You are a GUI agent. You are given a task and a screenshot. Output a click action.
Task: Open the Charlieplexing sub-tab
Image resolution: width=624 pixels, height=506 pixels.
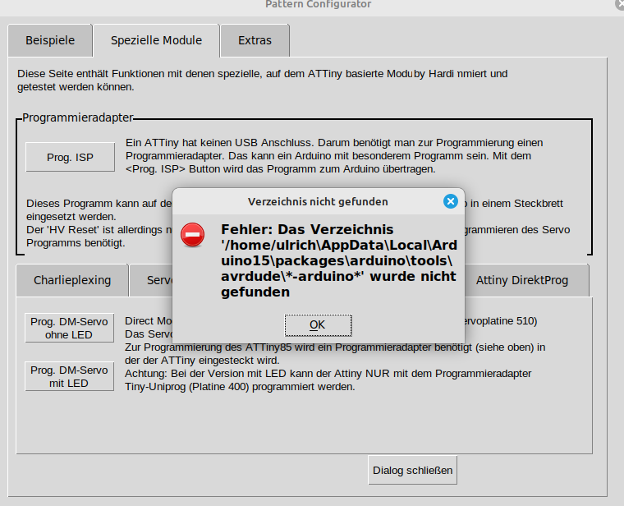(72, 280)
